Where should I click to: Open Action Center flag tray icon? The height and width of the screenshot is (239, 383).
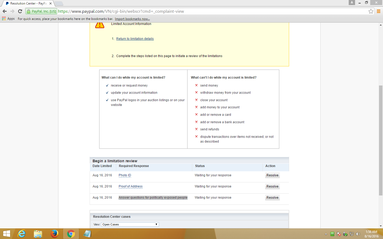click(x=339, y=234)
